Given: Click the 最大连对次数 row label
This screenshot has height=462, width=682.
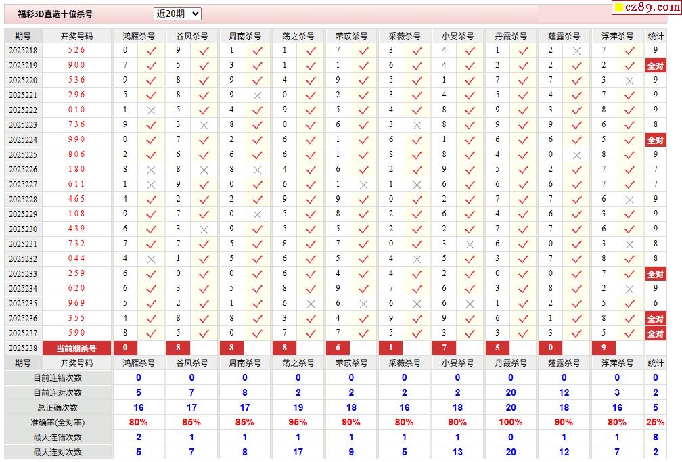Looking at the screenshot, I should (58, 453).
